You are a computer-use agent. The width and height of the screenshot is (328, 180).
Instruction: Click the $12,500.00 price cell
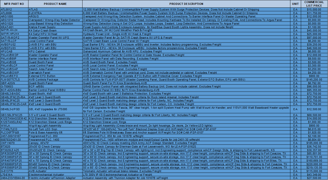tap(314, 109)
